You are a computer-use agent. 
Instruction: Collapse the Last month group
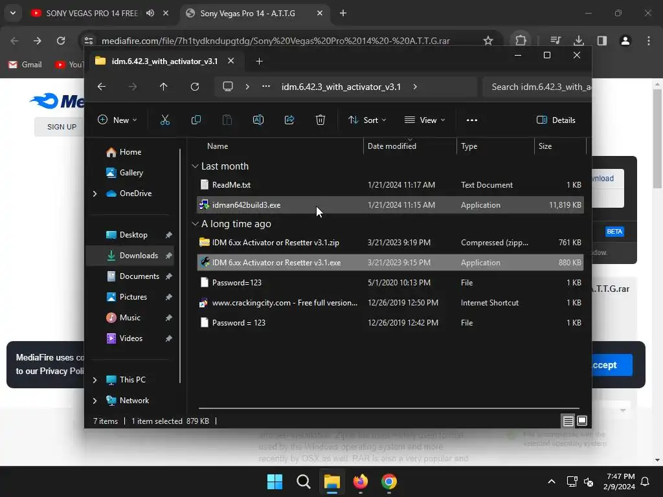click(195, 166)
